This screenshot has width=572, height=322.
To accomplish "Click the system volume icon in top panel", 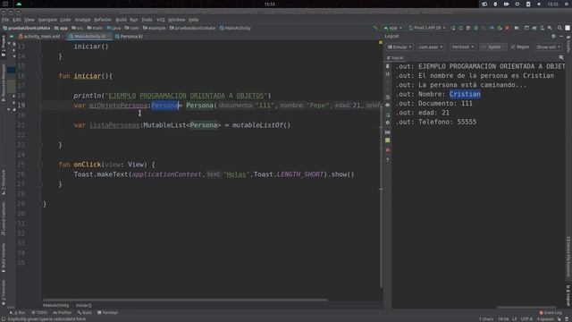I will pyautogui.click(x=539, y=4).
